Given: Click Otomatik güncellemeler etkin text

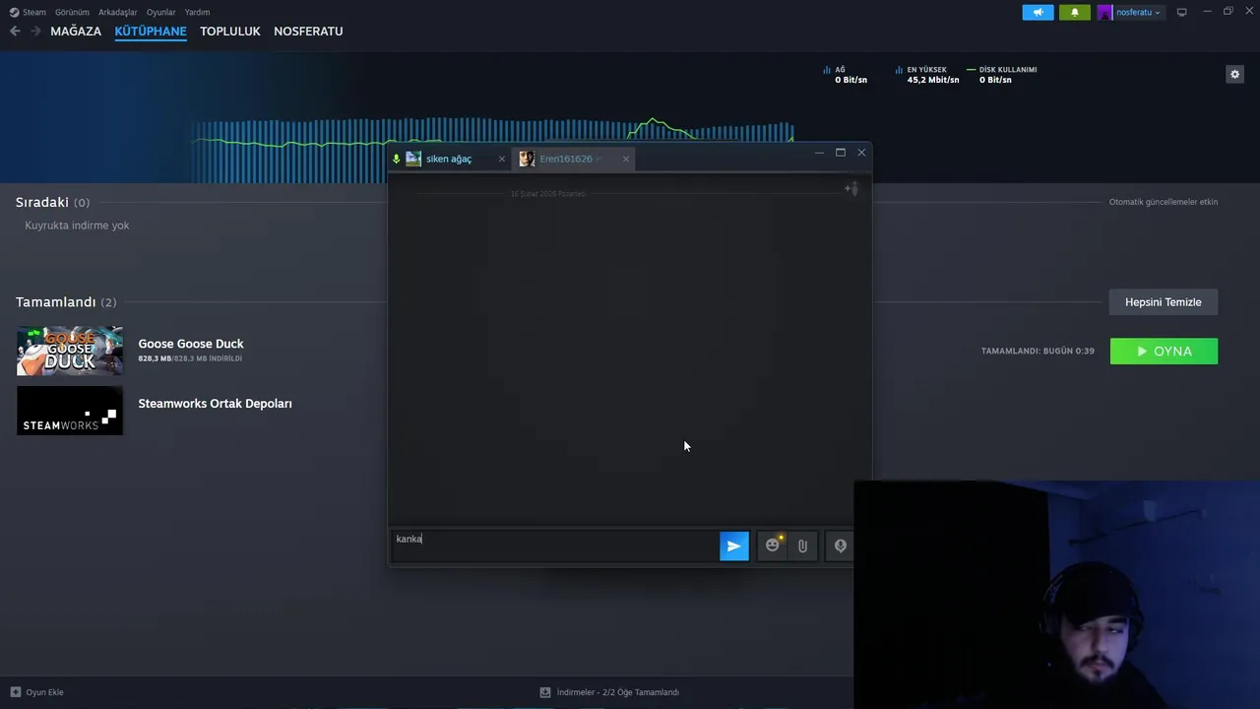Looking at the screenshot, I should coord(1164,202).
